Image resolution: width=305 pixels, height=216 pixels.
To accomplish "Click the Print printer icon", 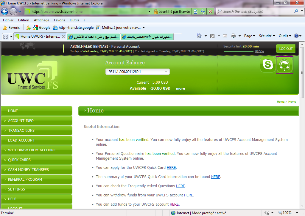I will click(x=233, y=36).
